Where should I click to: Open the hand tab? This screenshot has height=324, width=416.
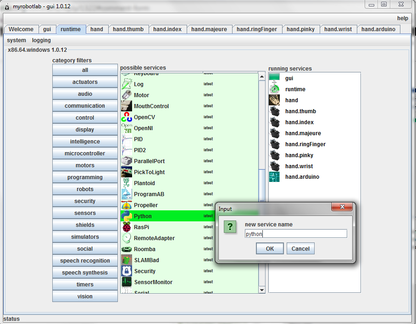97,29
